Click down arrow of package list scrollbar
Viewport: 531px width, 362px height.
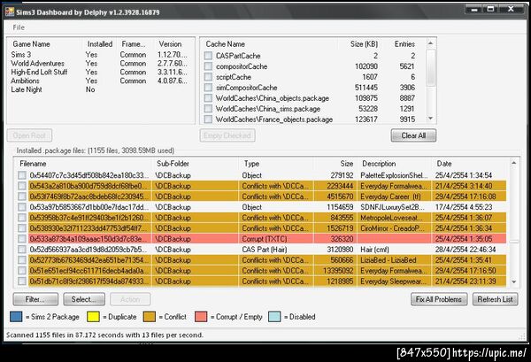pos(513,281)
